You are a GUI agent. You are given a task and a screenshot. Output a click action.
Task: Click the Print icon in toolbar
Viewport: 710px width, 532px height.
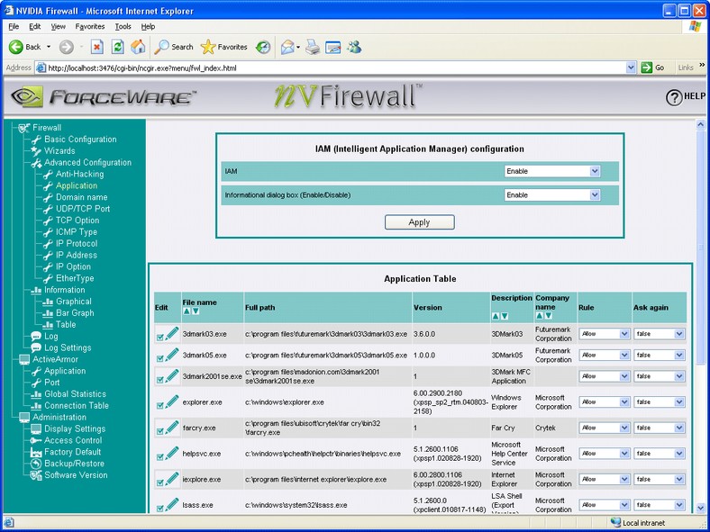point(313,47)
